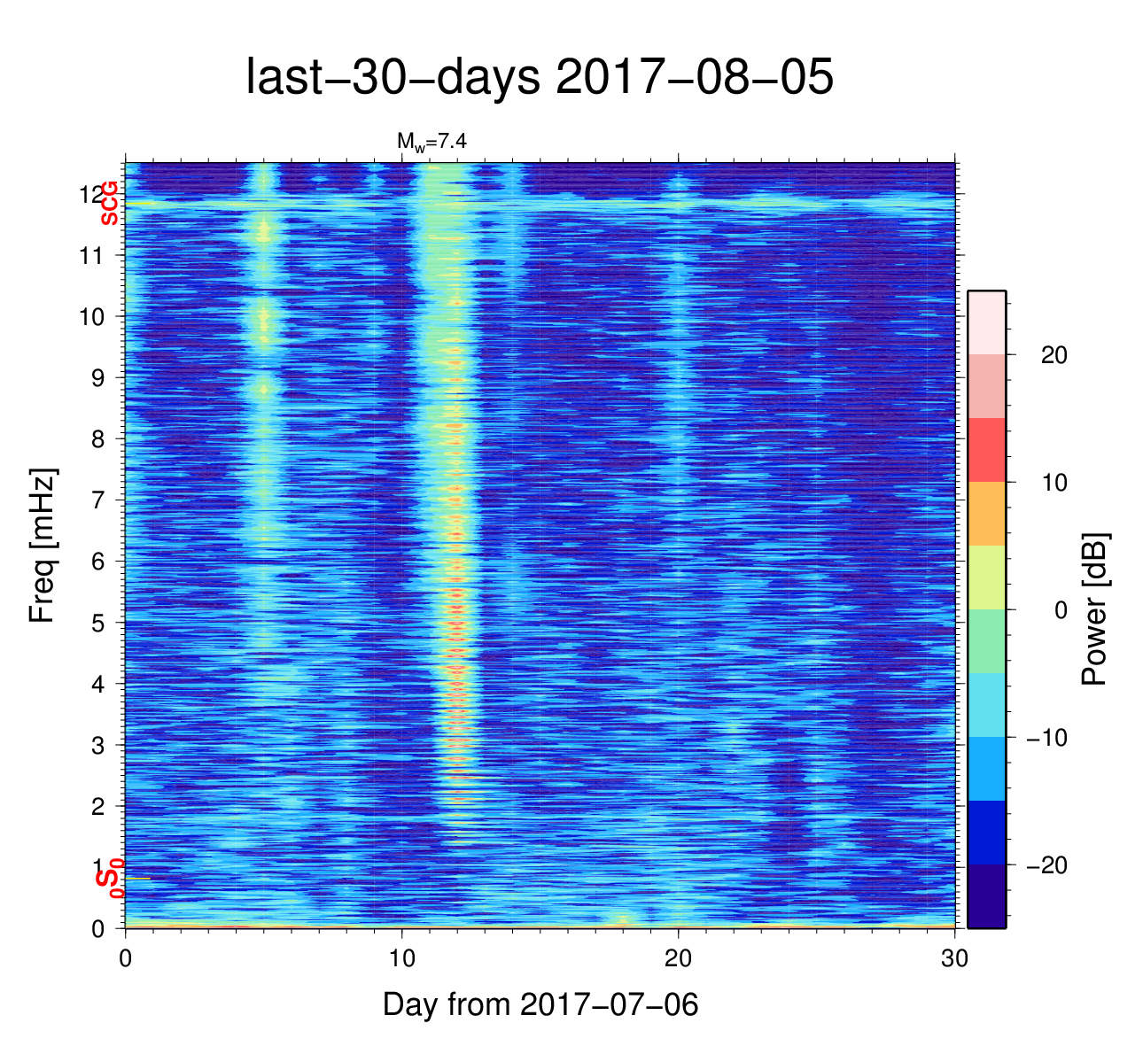The image size is (1143, 1054).
Task: Select the red SCG label near 12 mHz
Action: [x=109, y=203]
